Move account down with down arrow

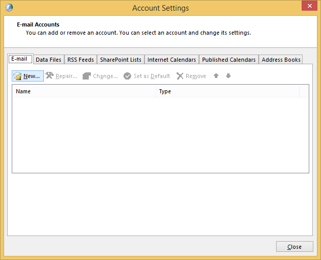[x=228, y=76]
